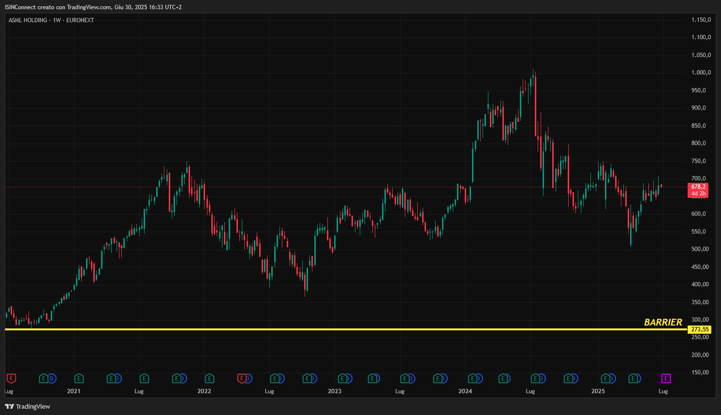Open the earnings marker for October 2021
This screenshot has width=721, height=415.
pyautogui.click(x=177, y=378)
